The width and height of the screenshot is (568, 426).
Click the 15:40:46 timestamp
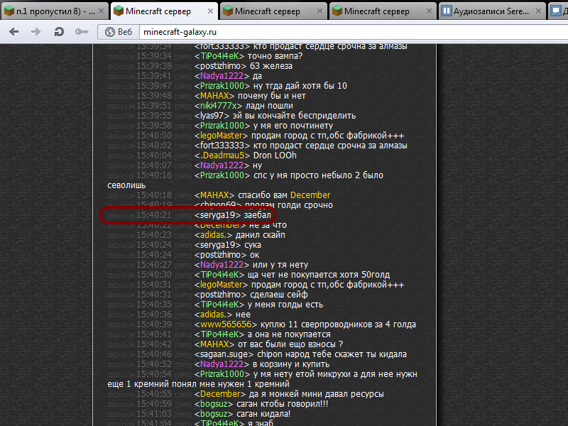tap(154, 354)
